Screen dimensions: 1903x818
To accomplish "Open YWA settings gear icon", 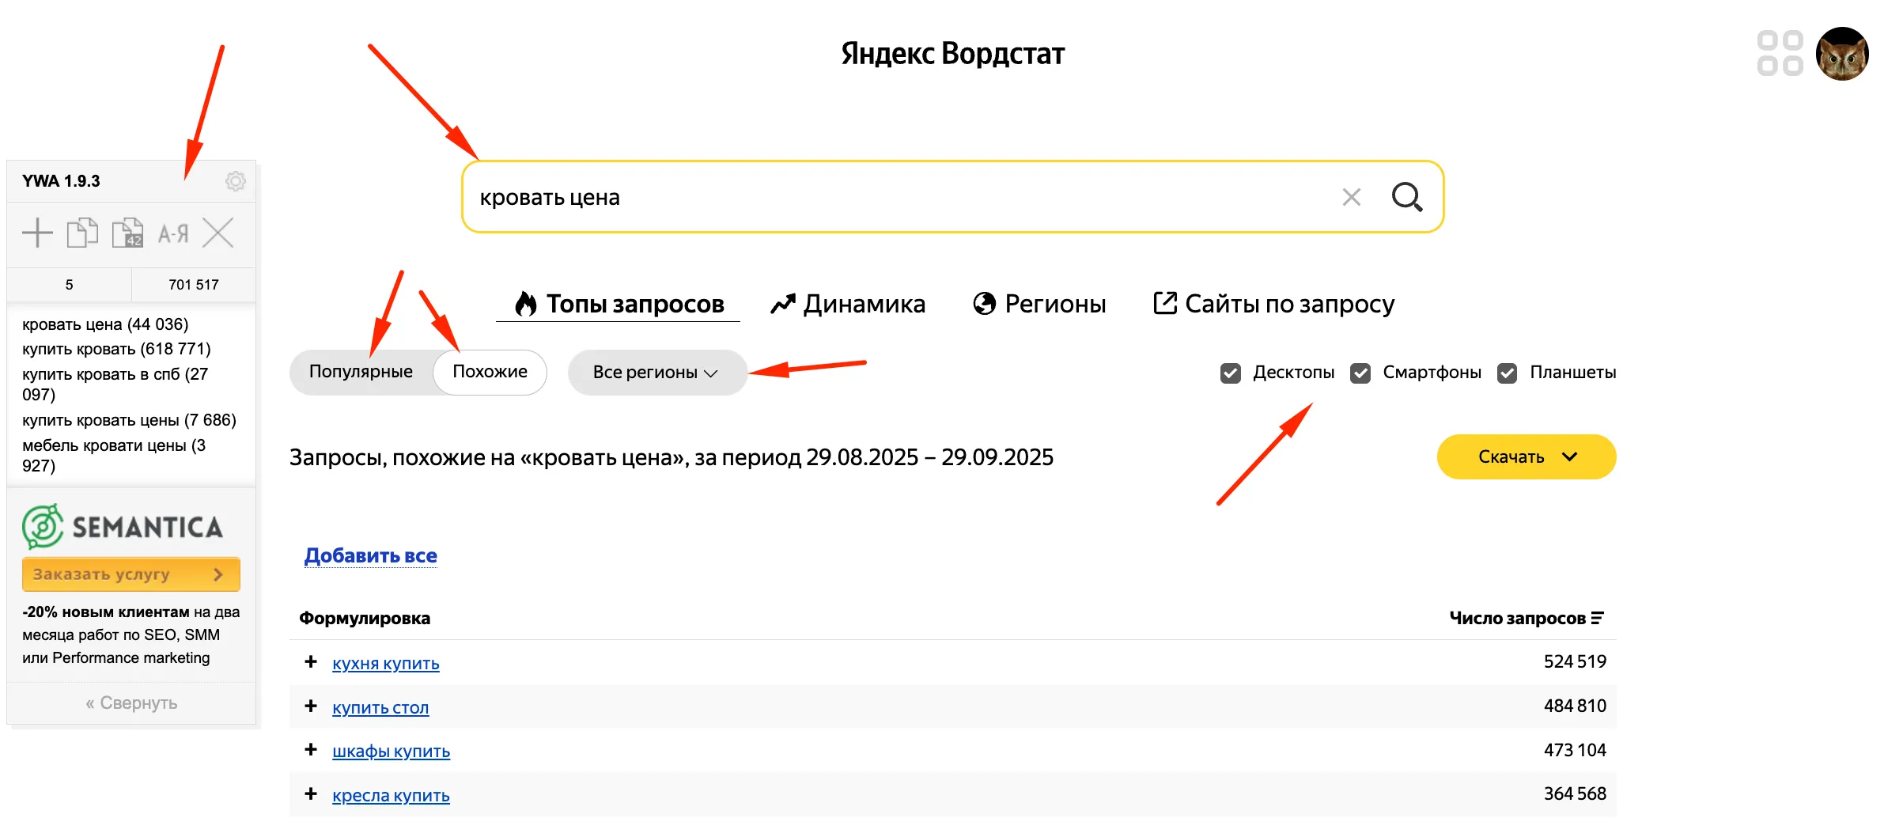I will pos(235,181).
